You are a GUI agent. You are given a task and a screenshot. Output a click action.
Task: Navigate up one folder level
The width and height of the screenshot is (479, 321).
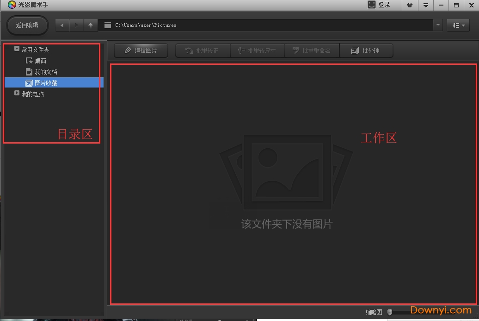(x=91, y=25)
